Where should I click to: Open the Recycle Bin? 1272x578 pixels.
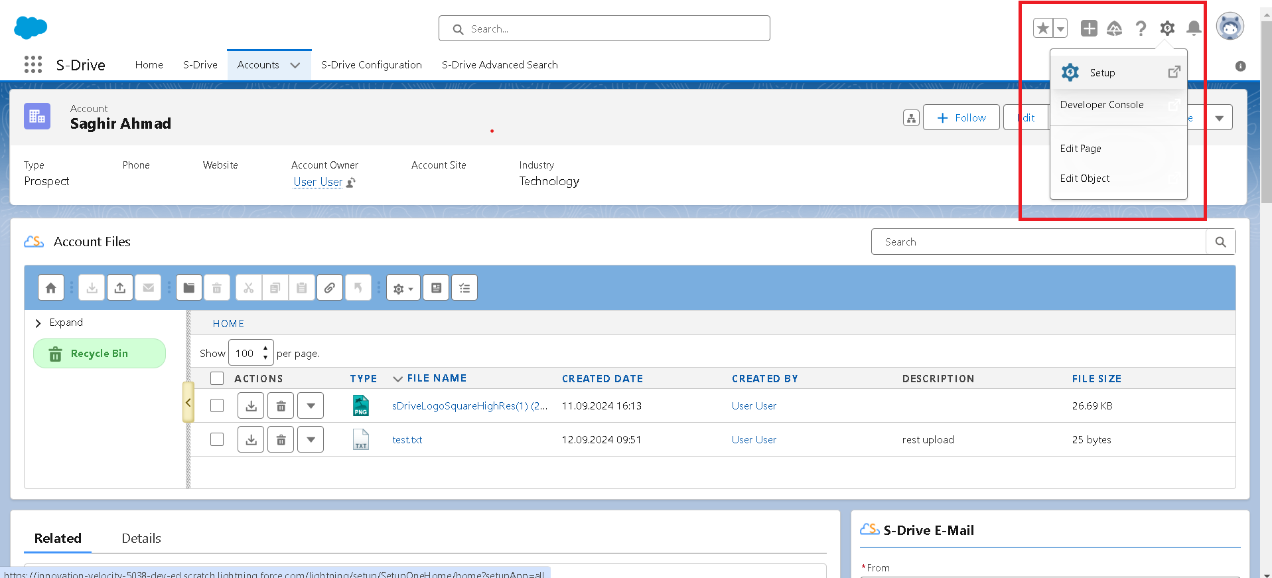tap(100, 354)
